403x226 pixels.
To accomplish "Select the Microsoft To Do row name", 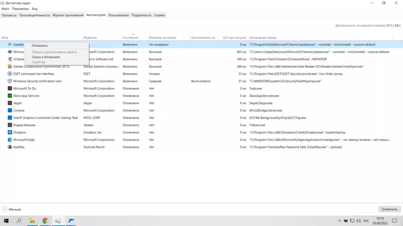I will tap(25, 88).
